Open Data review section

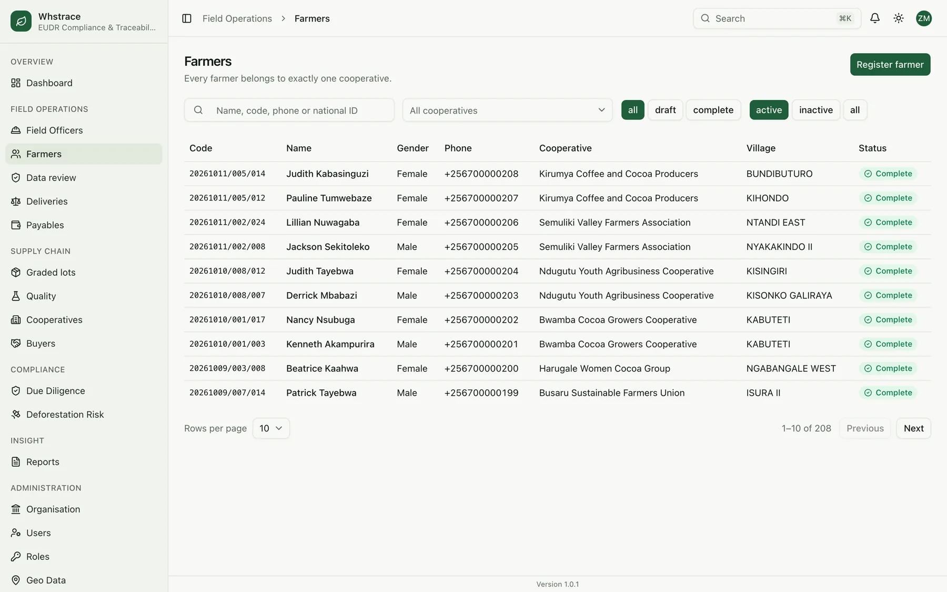(x=84, y=178)
